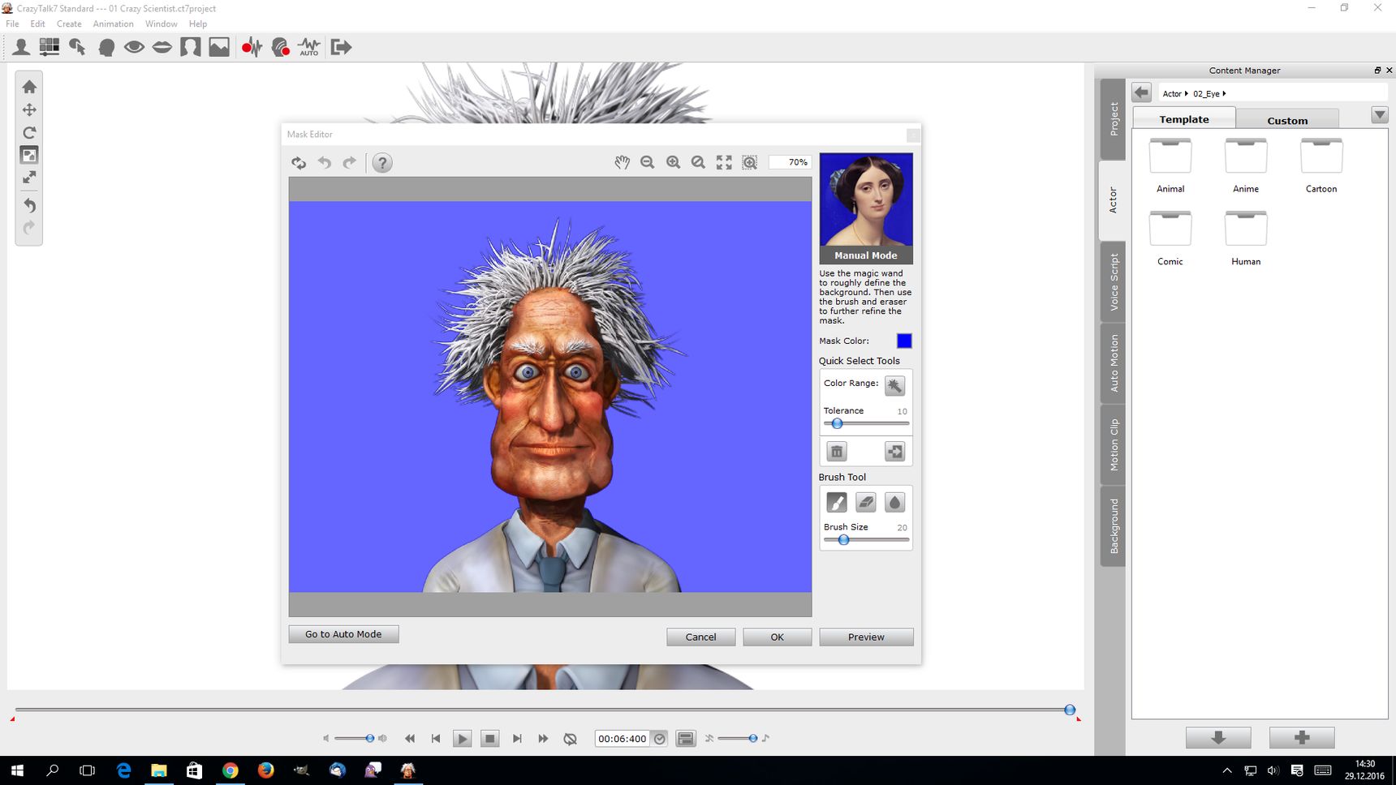Open the Create New Actor silhouette icon
Screen dimensions: 1396x785
coord(21,47)
